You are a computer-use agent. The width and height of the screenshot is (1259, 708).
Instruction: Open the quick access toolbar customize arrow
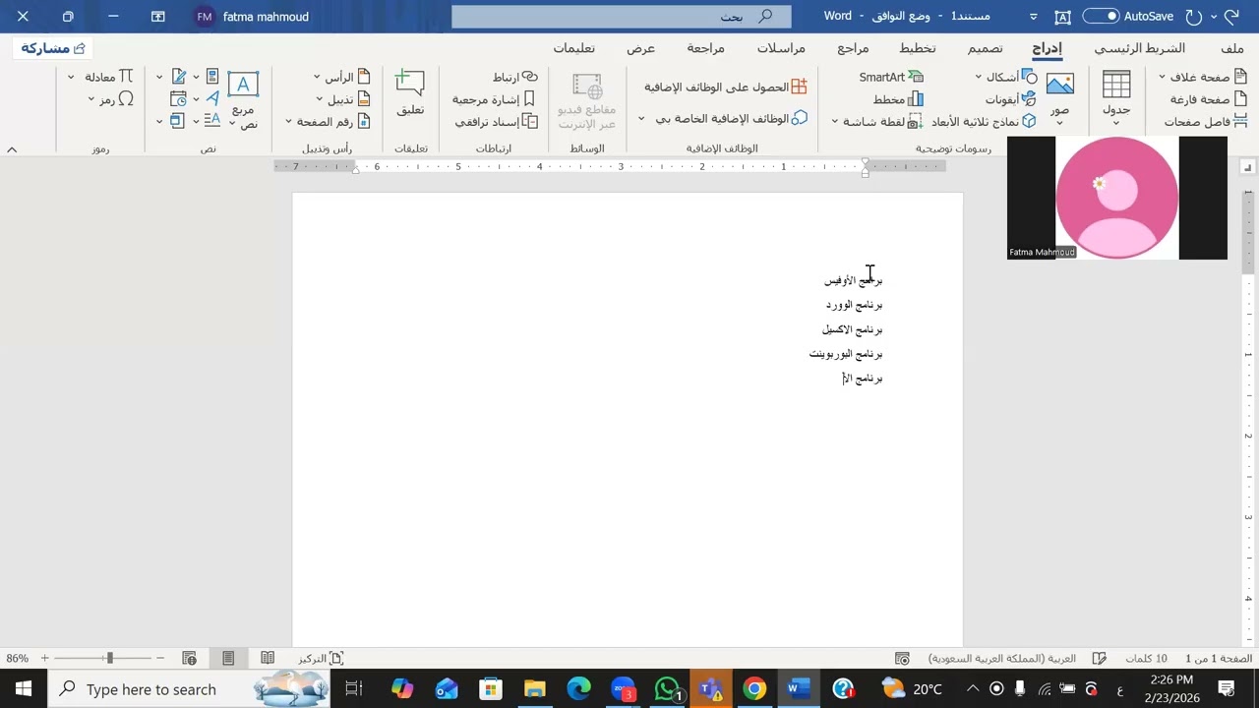1034,17
